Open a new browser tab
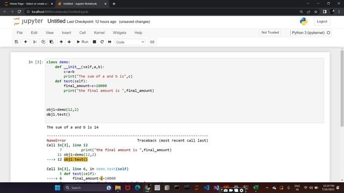The width and height of the screenshot is (344, 193). click(x=114, y=4)
